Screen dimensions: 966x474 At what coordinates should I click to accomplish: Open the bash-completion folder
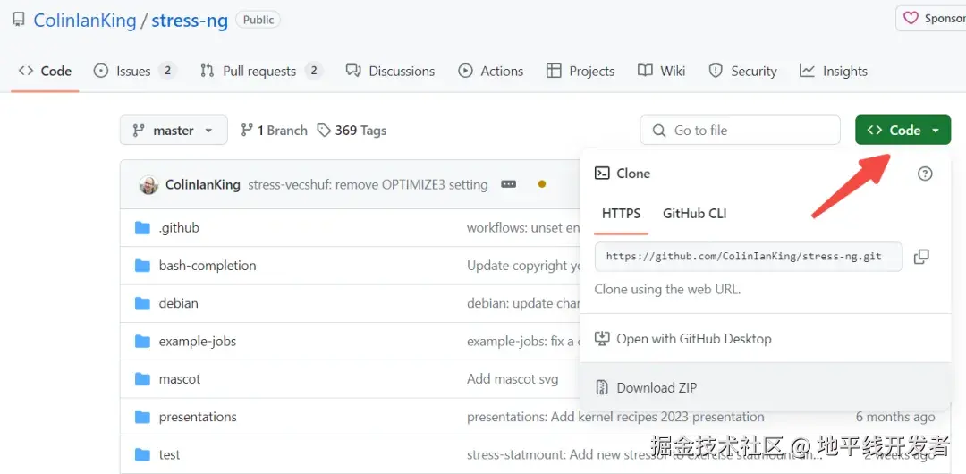tap(208, 265)
